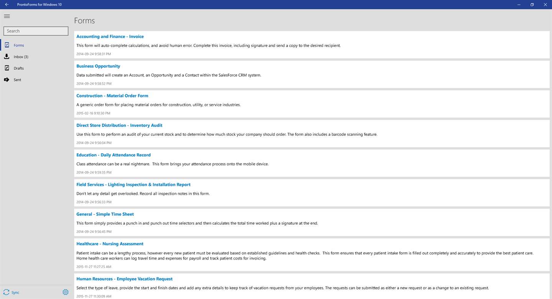The width and height of the screenshot is (552, 299).
Task: Click the barcode scanning feature description text
Action: (x=227, y=134)
